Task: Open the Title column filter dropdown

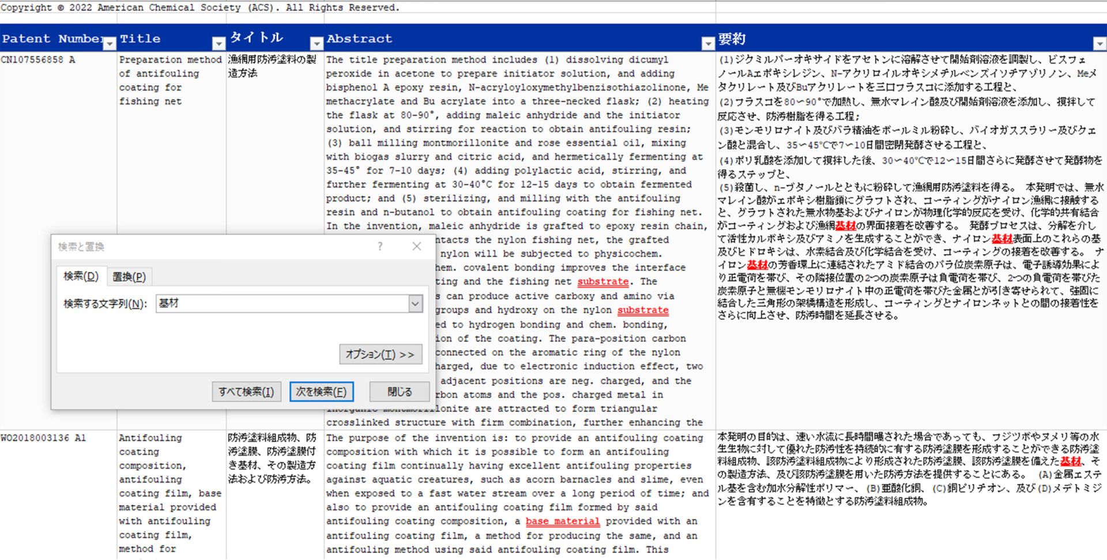Action: point(219,44)
